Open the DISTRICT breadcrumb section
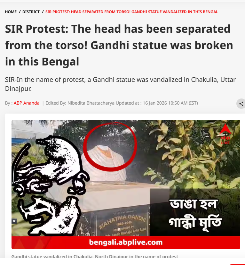Viewport: 245px width, 265px height. [x=31, y=12]
